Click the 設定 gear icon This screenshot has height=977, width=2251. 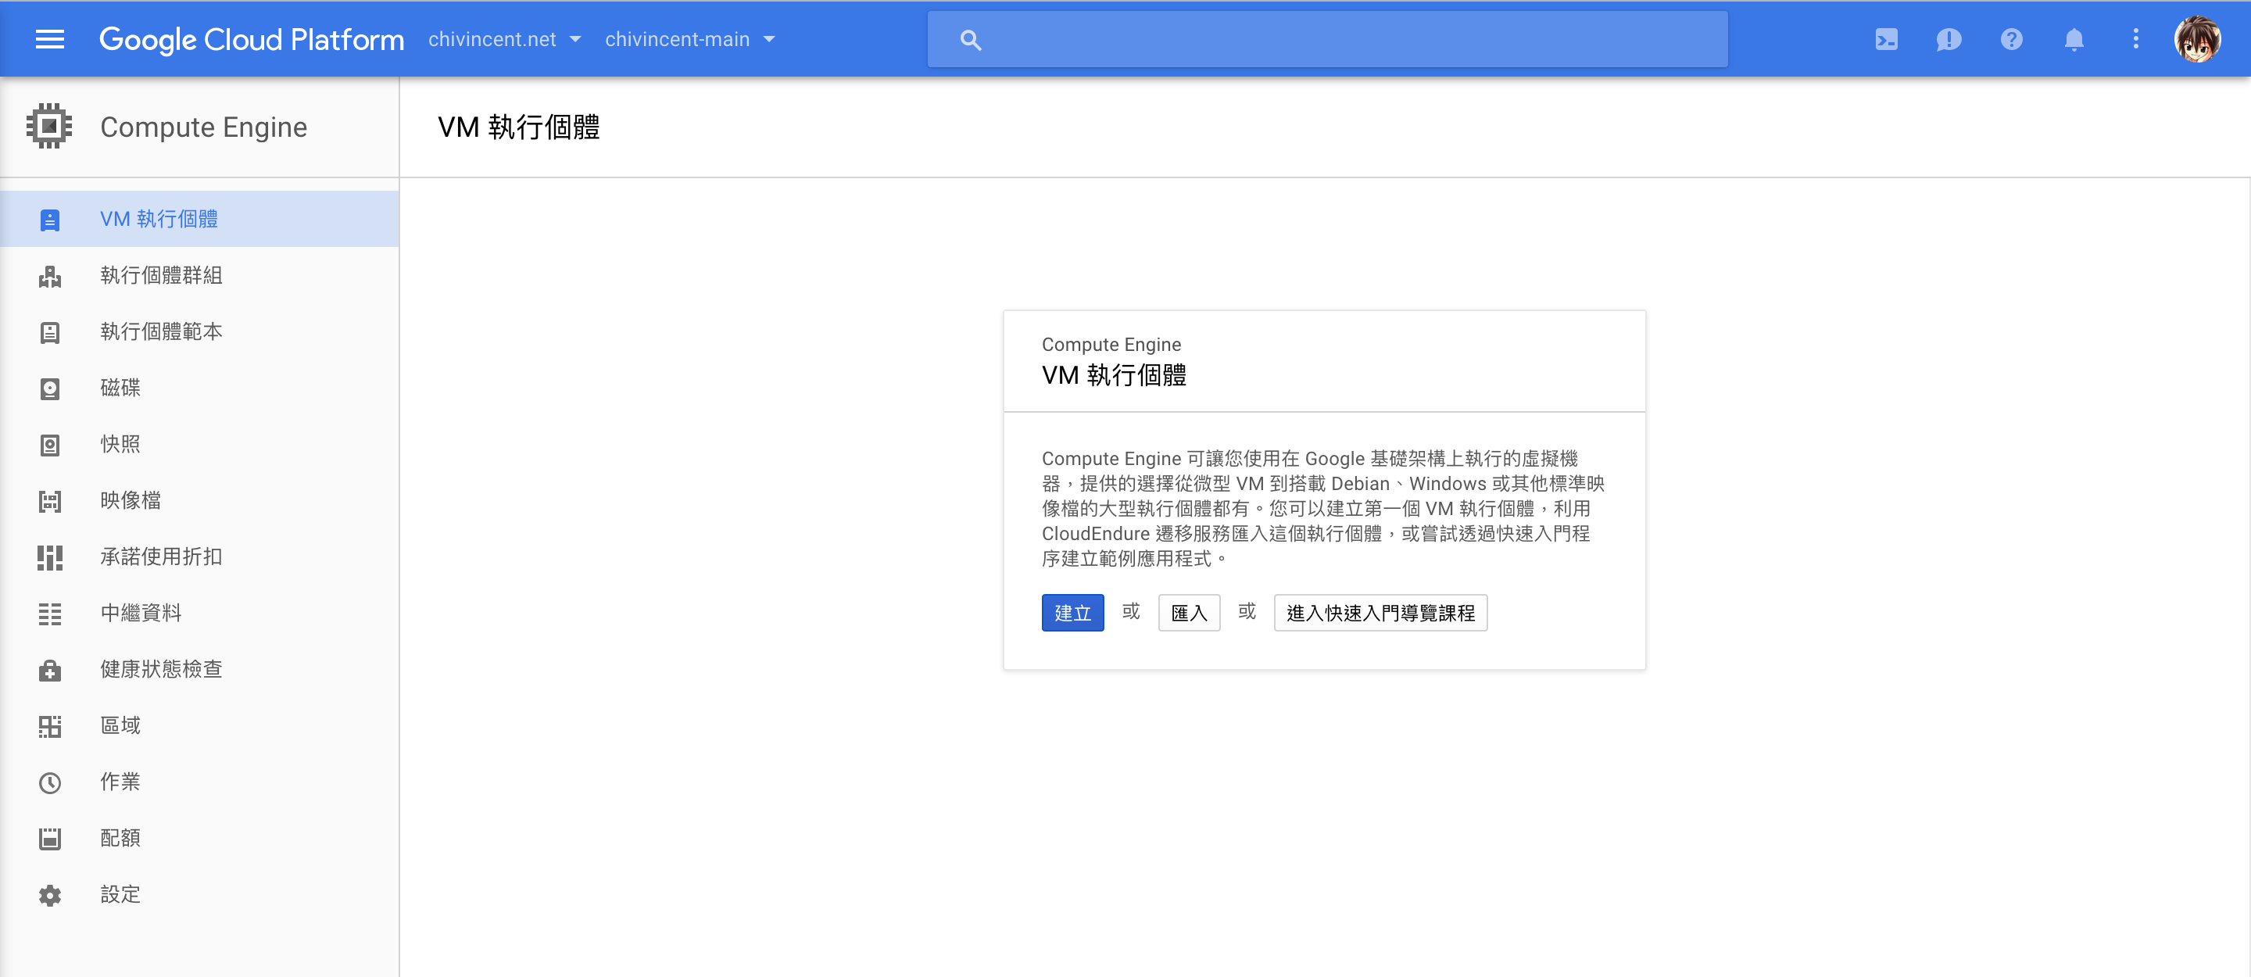pos(50,895)
